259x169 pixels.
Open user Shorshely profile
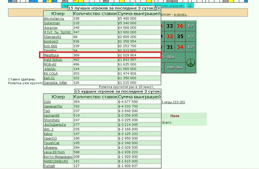click(x=52, y=120)
